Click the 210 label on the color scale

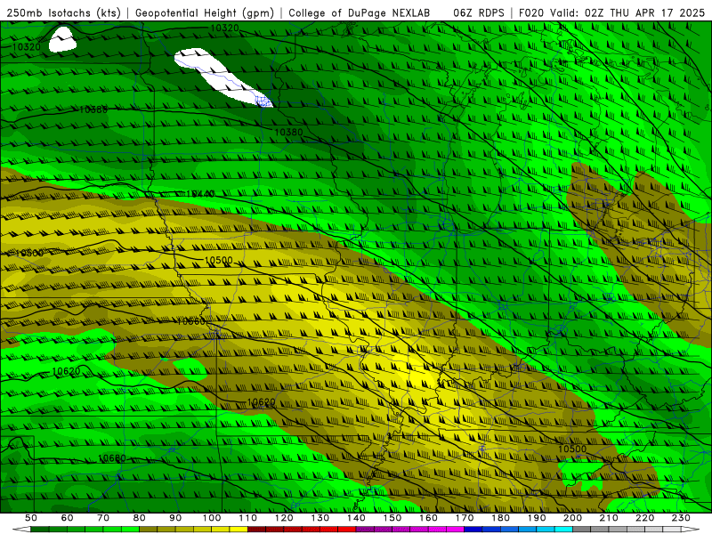tap(609, 518)
